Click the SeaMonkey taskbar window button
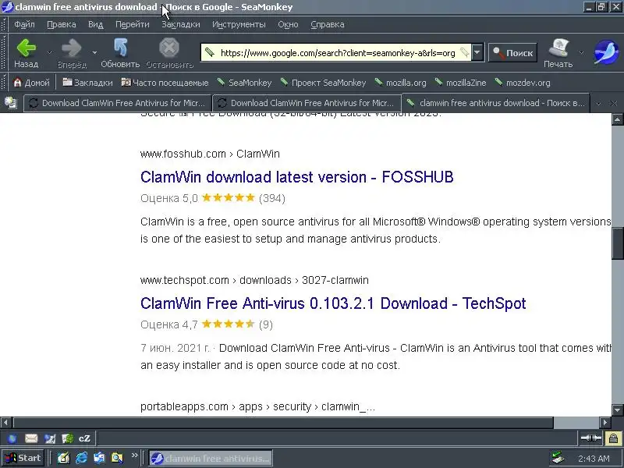Viewport: 624px width, 468px height. [211, 458]
